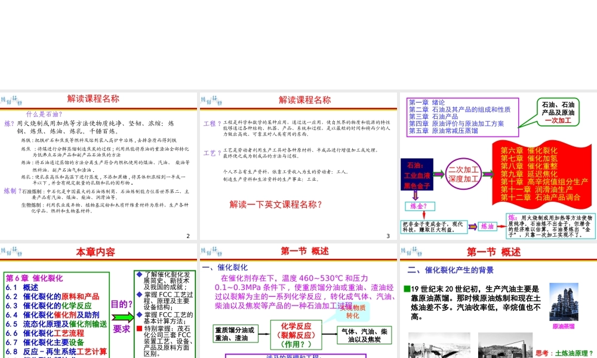Click the dark blue box 石油: 工业血液 黑色金子
Screen dimensions: 597x358
417,175
